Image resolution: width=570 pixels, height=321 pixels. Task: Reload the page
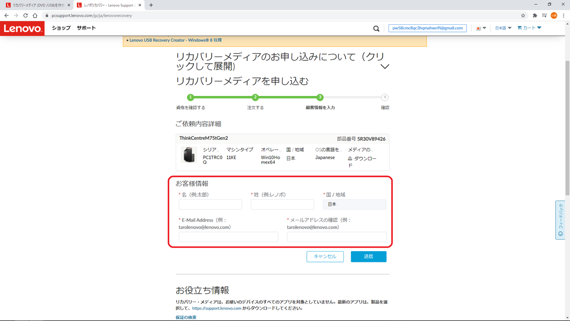(26, 15)
